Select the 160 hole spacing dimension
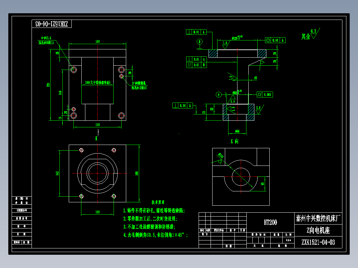This screenshot has height=268, width=358. pos(98,125)
